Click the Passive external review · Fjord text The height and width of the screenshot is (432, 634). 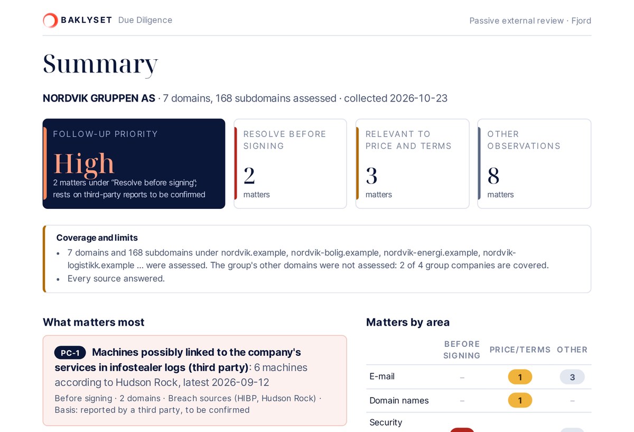click(x=530, y=21)
